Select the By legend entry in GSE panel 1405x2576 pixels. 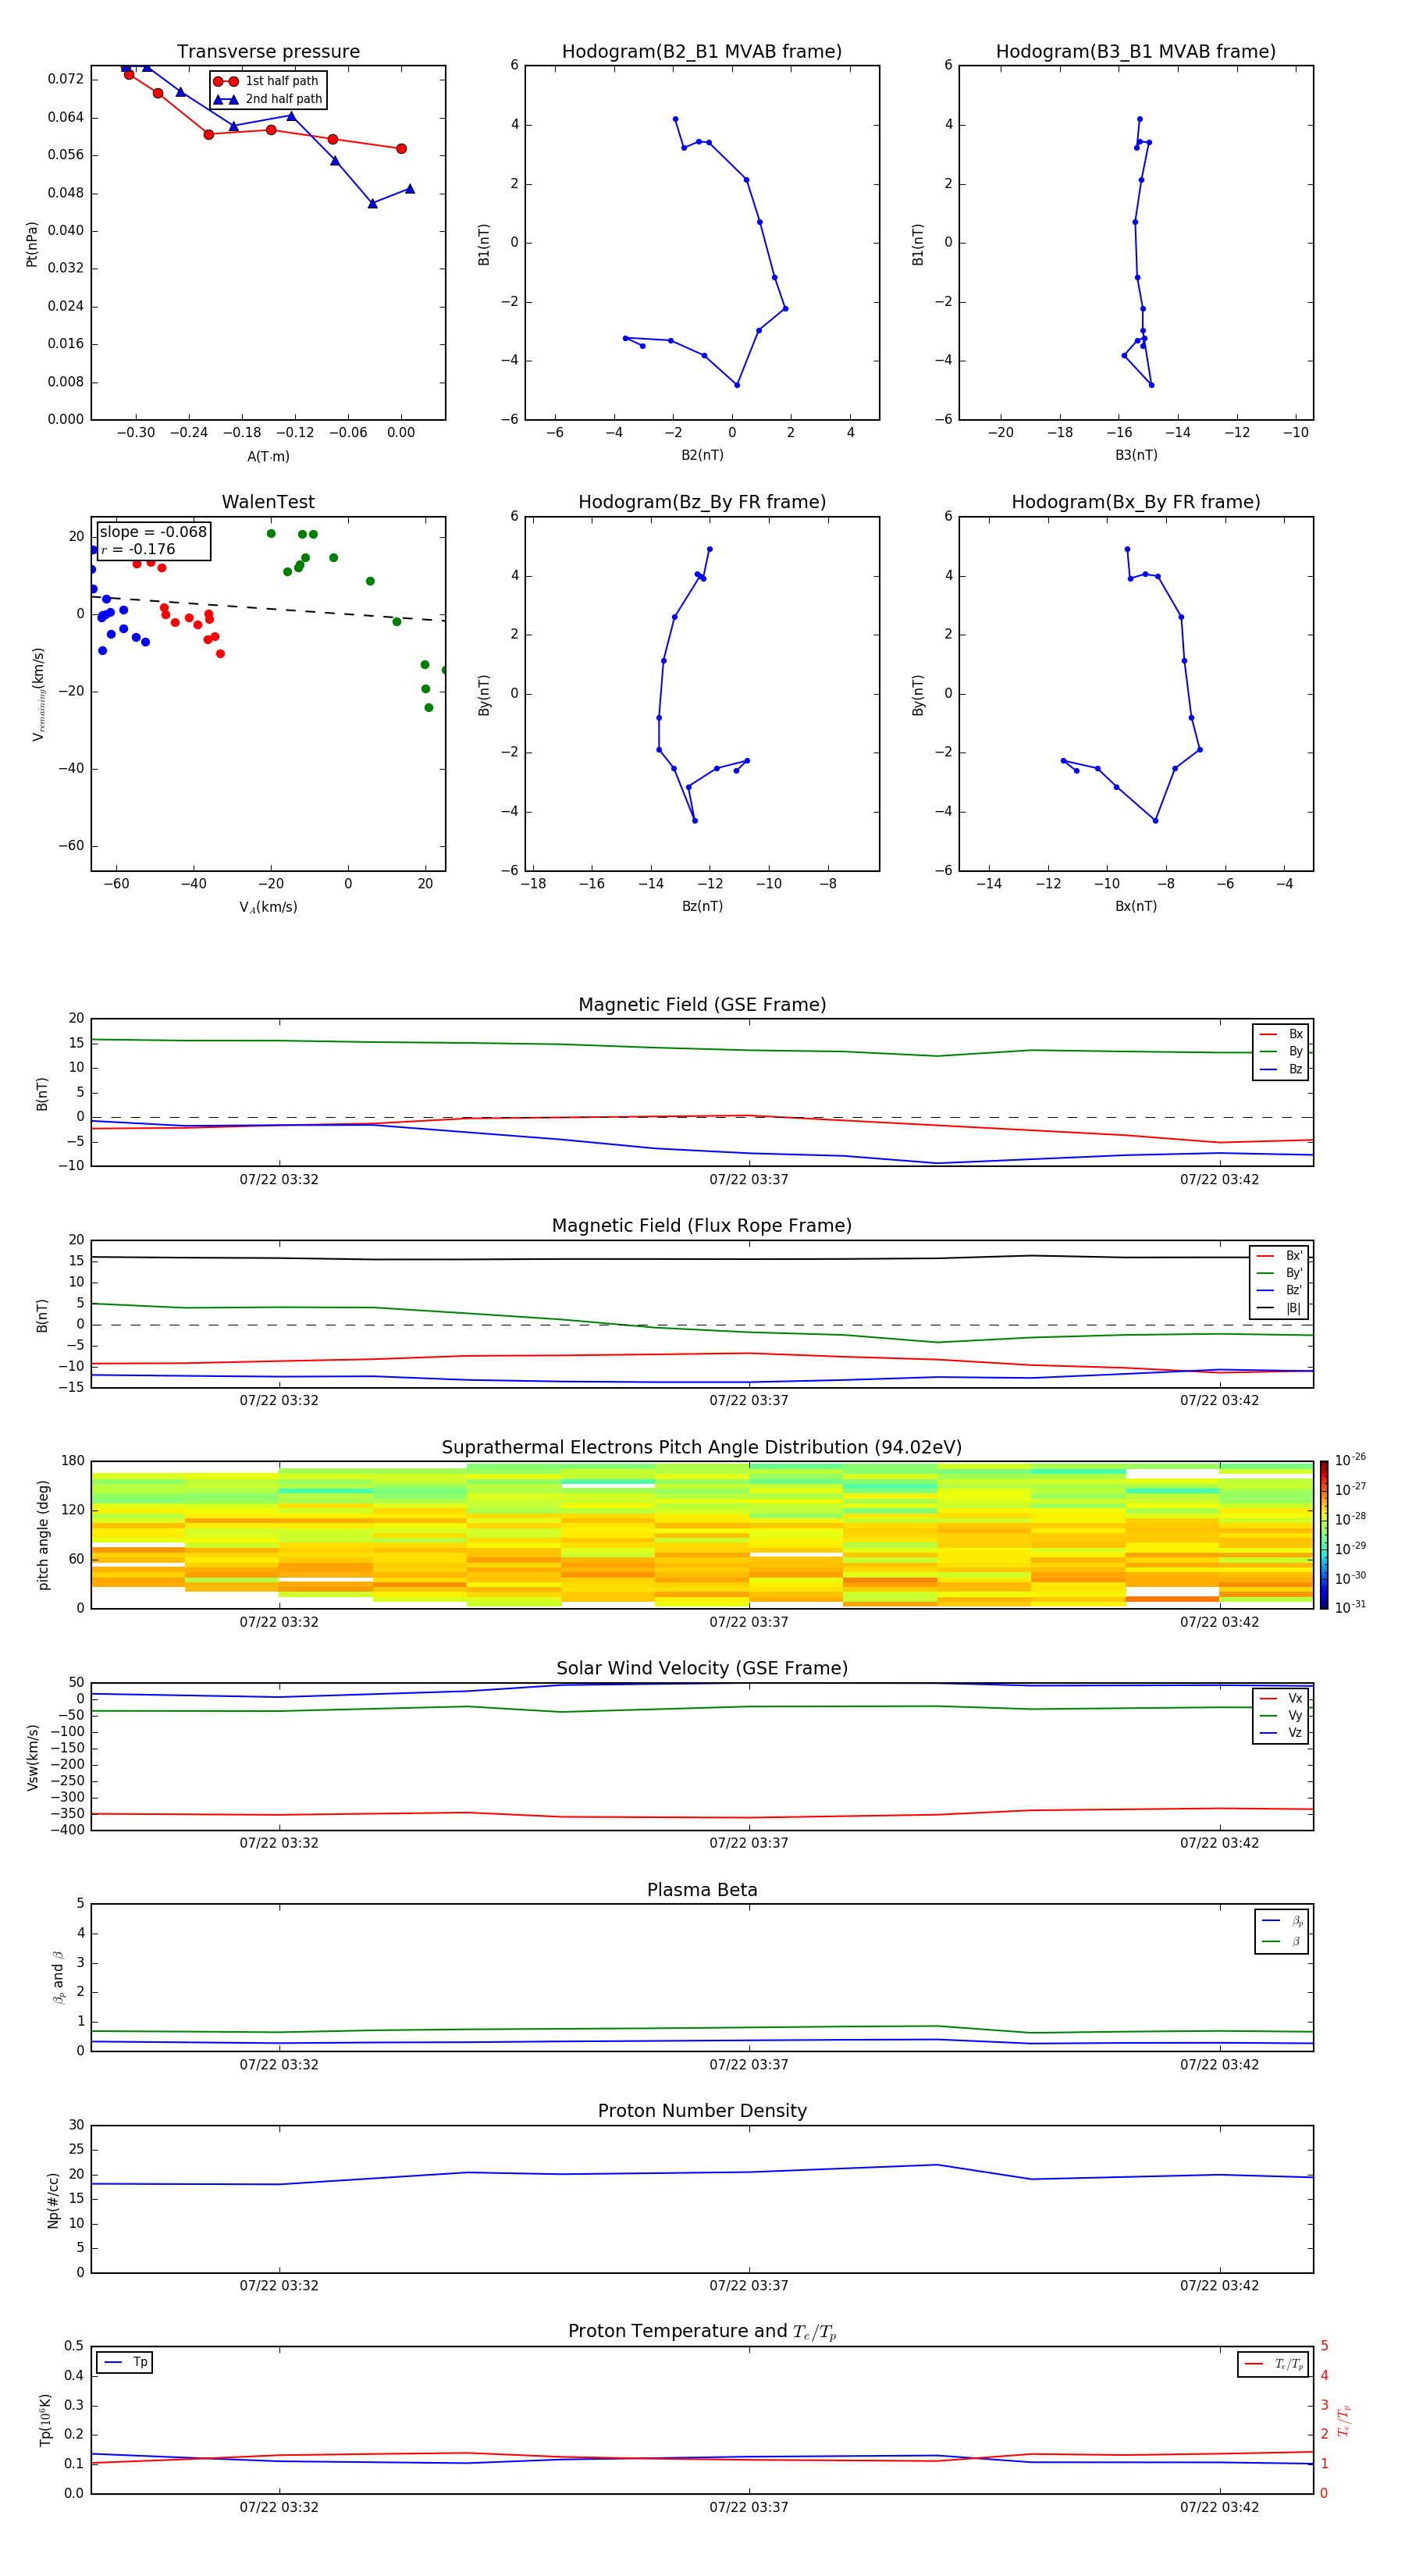pyautogui.click(x=1281, y=1051)
